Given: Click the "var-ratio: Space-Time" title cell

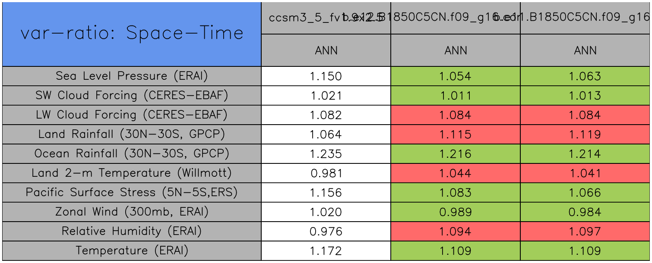Looking at the screenshot, I should [x=132, y=34].
